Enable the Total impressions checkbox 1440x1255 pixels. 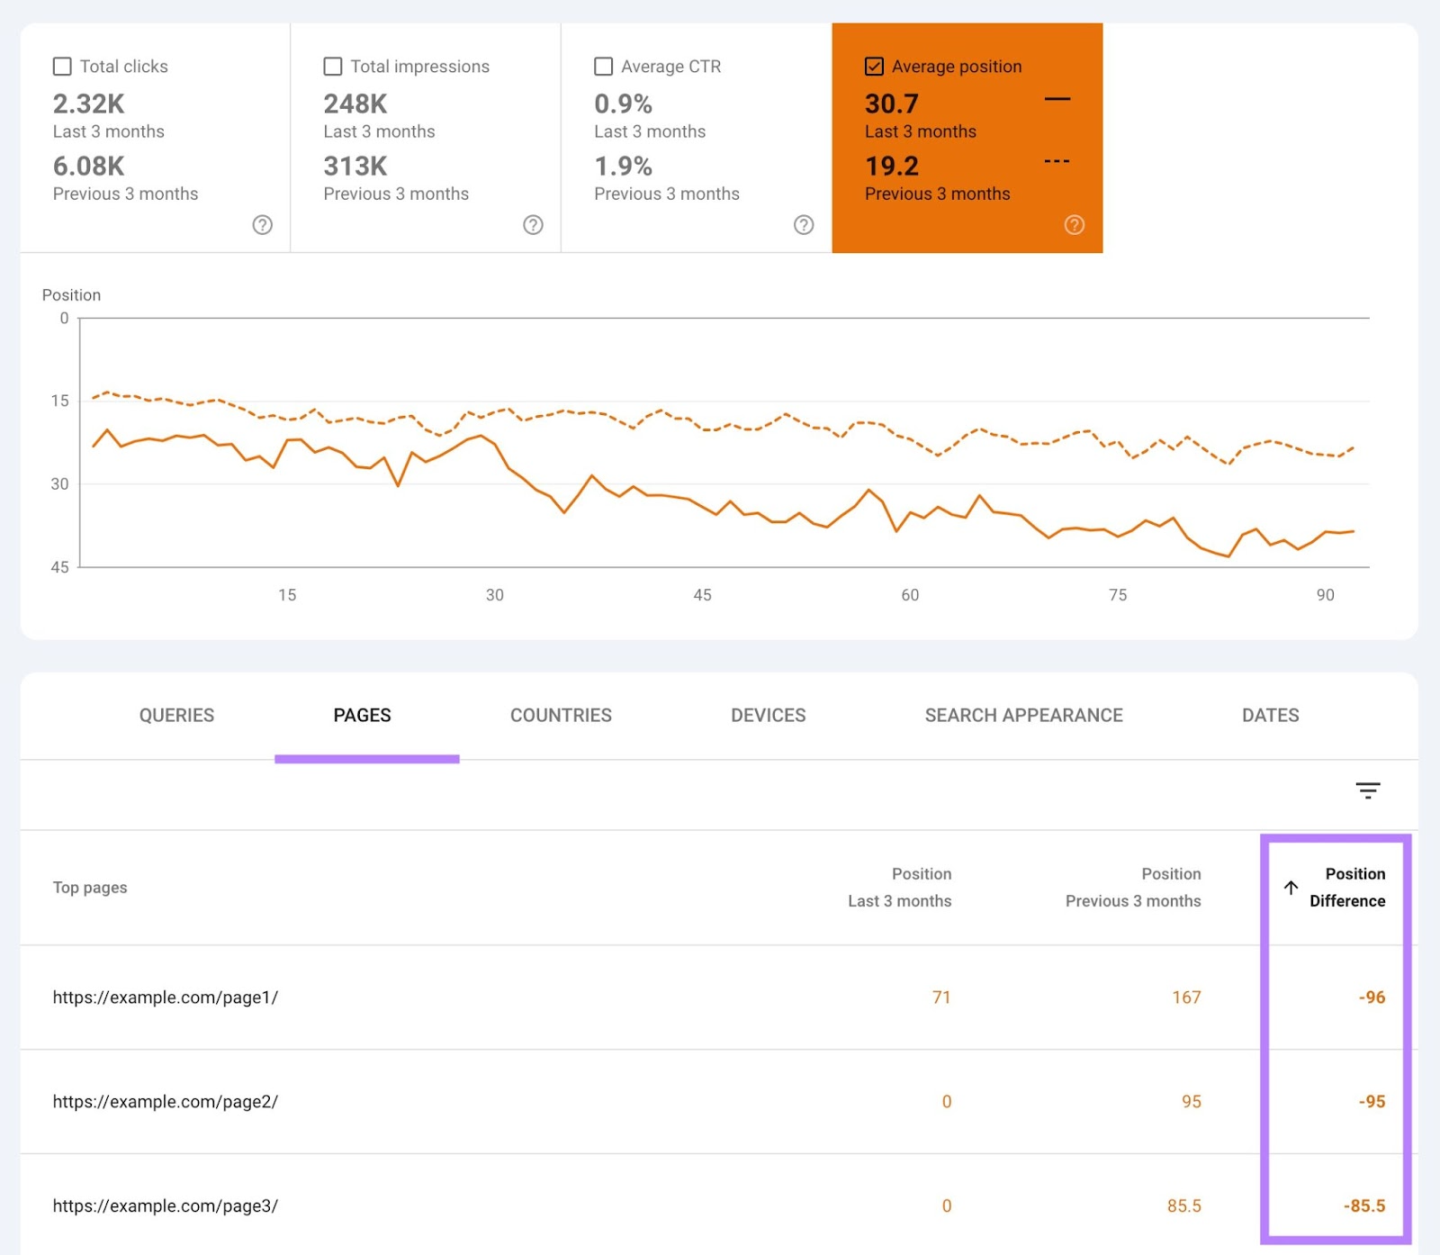[332, 65]
